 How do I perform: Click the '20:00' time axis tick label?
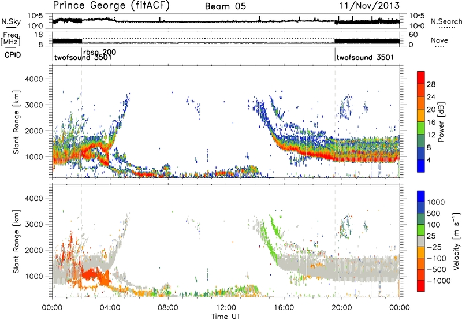click(x=341, y=308)
